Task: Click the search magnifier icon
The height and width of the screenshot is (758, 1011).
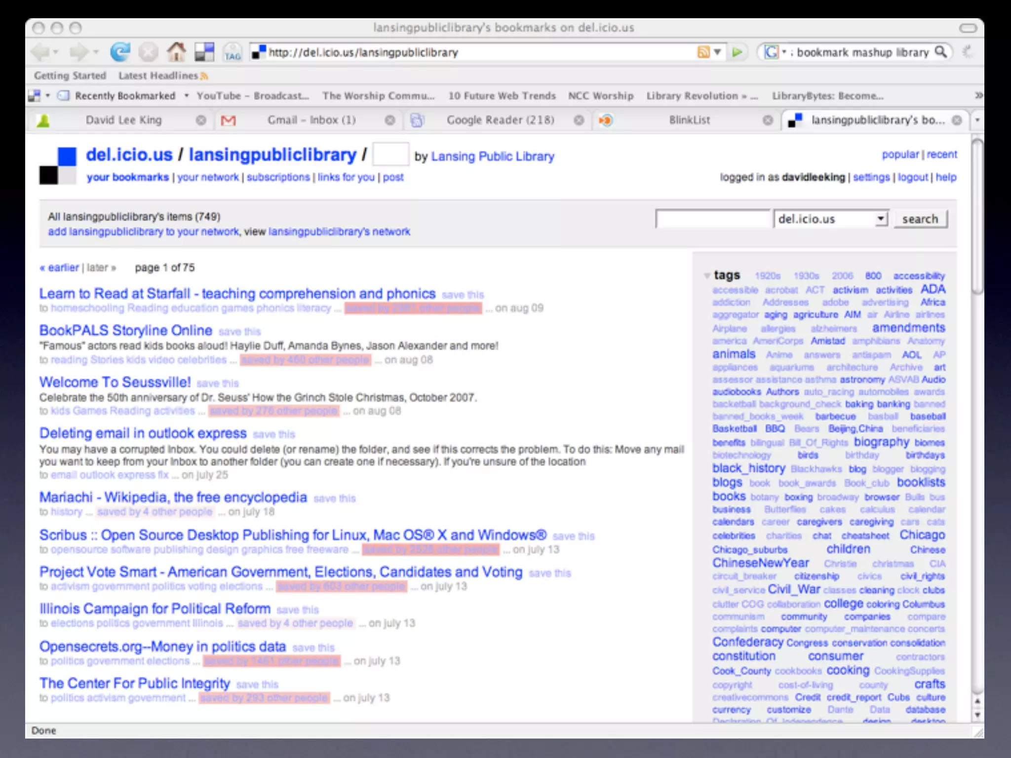Action: tap(941, 52)
